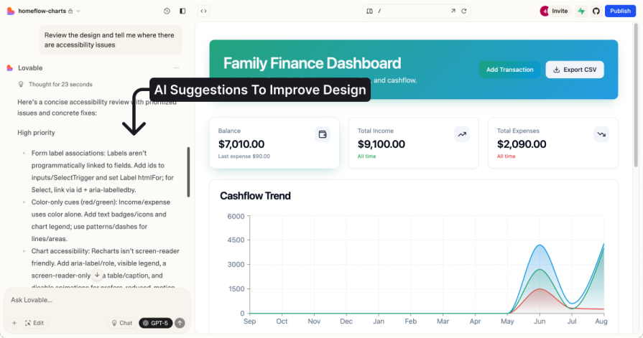Toggle Chat mode in the prompt box

coord(121,323)
